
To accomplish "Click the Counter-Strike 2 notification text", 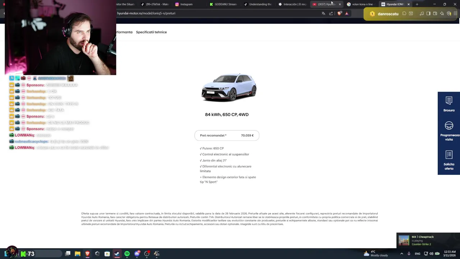I will pos(421,244).
